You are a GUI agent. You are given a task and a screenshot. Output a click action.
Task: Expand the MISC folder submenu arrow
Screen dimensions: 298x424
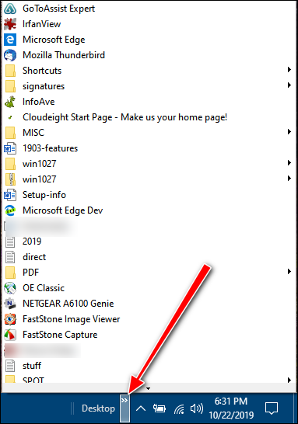pos(289,132)
